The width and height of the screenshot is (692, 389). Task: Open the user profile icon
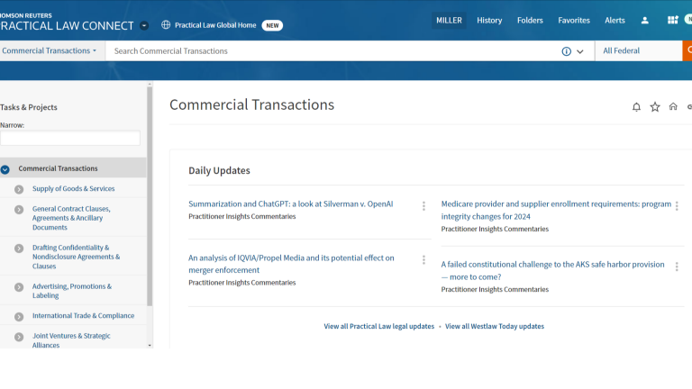[645, 21]
